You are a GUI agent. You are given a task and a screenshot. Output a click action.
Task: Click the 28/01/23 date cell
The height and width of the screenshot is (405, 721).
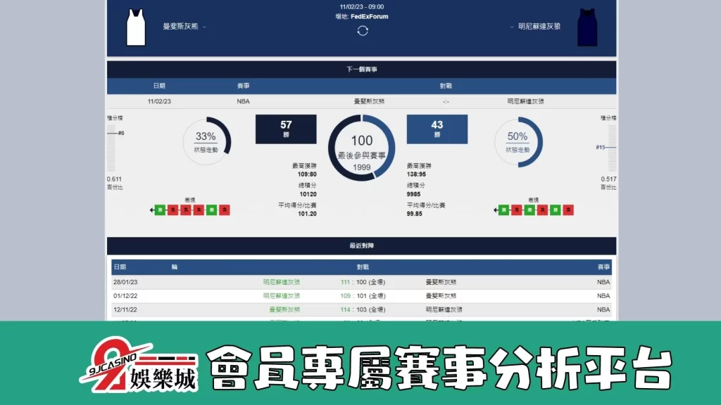click(125, 282)
